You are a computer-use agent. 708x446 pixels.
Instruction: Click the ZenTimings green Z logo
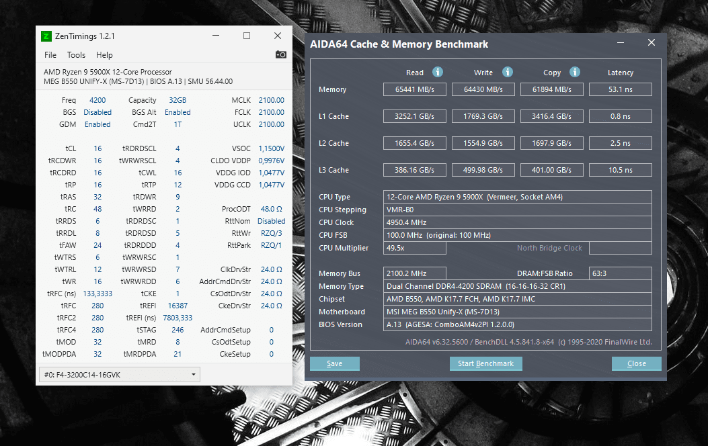click(x=46, y=36)
